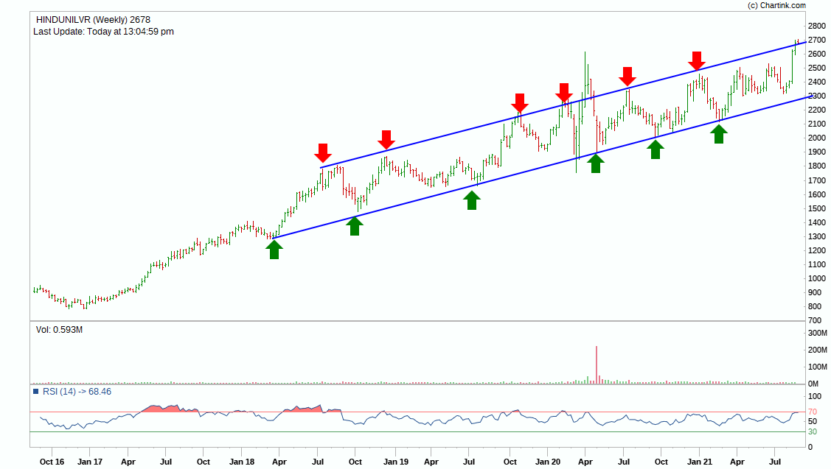
Task: Click the 300M volume axis label
Action: tap(817, 333)
